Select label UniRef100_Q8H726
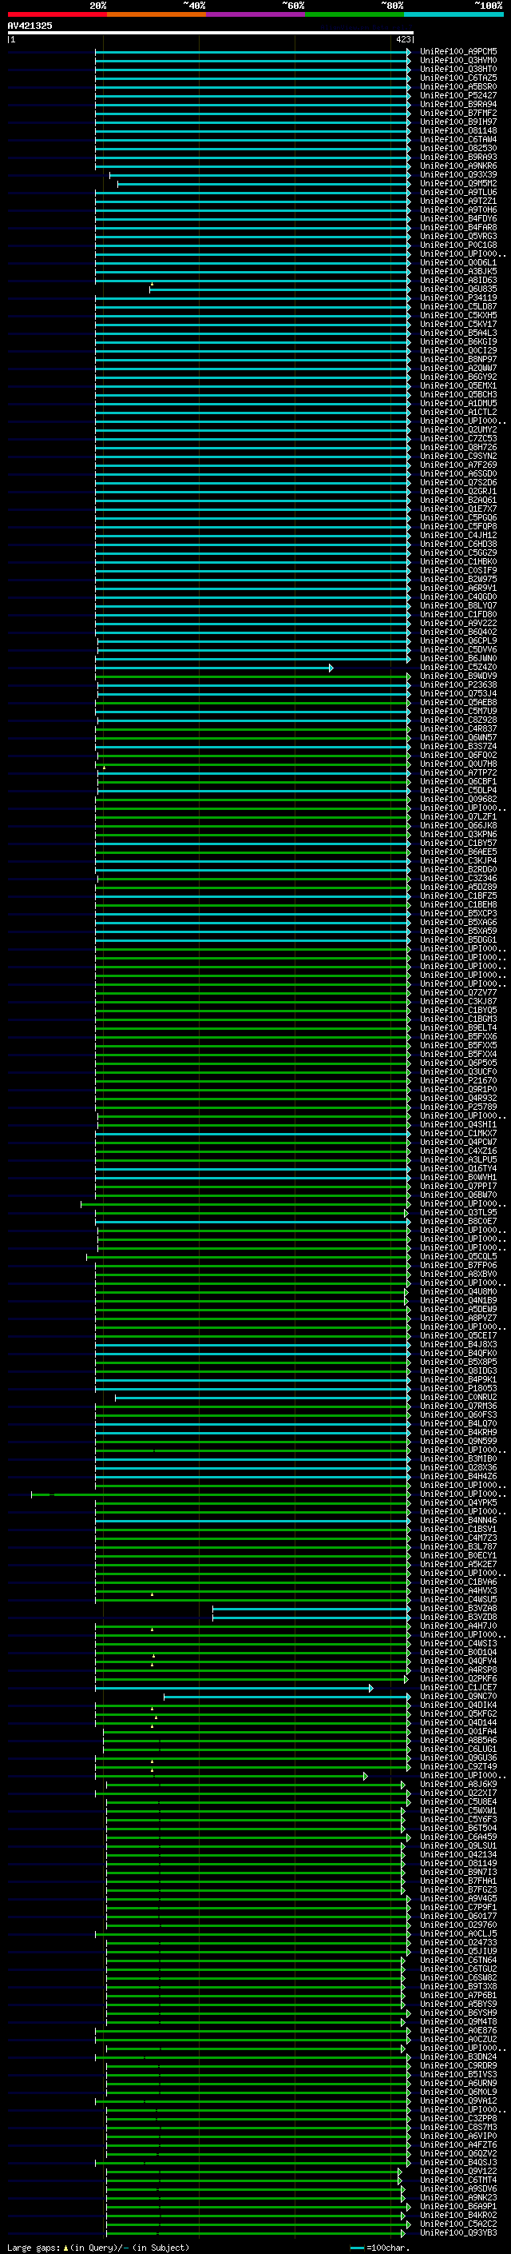The width and height of the screenshot is (511, 2254). click(458, 447)
